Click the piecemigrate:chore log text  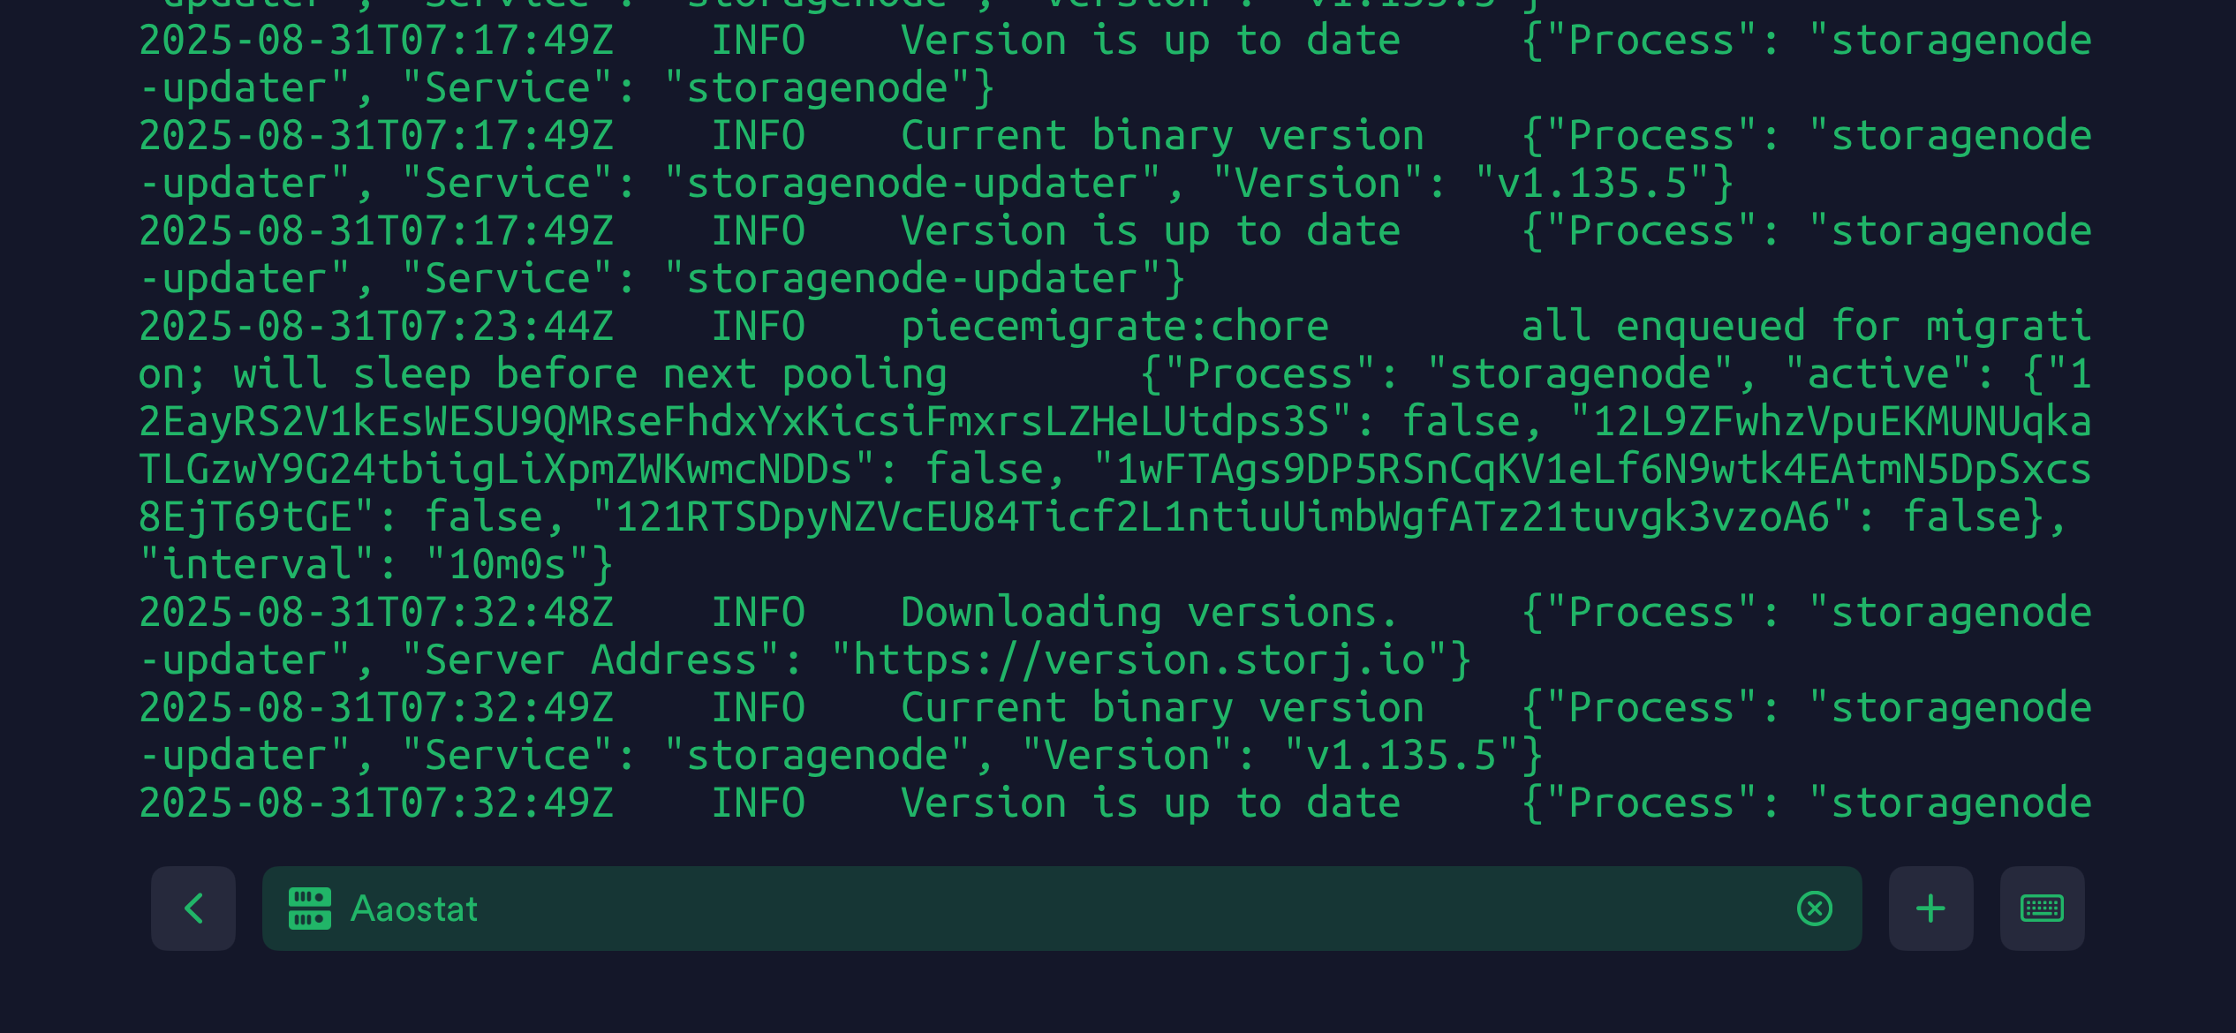click(x=1114, y=327)
